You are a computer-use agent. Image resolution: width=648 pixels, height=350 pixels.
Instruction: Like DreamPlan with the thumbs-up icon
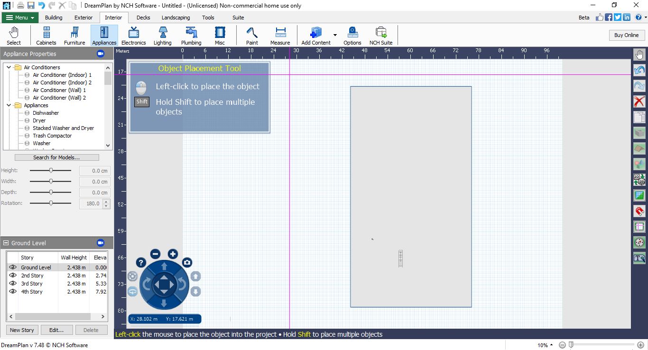600,18
